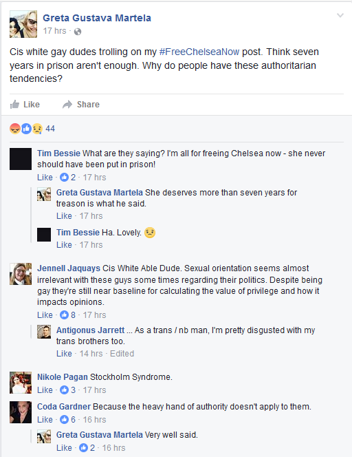Click the angry reaction emoji icon
Image resolution: width=352 pixels, height=457 pixels.
15,129
